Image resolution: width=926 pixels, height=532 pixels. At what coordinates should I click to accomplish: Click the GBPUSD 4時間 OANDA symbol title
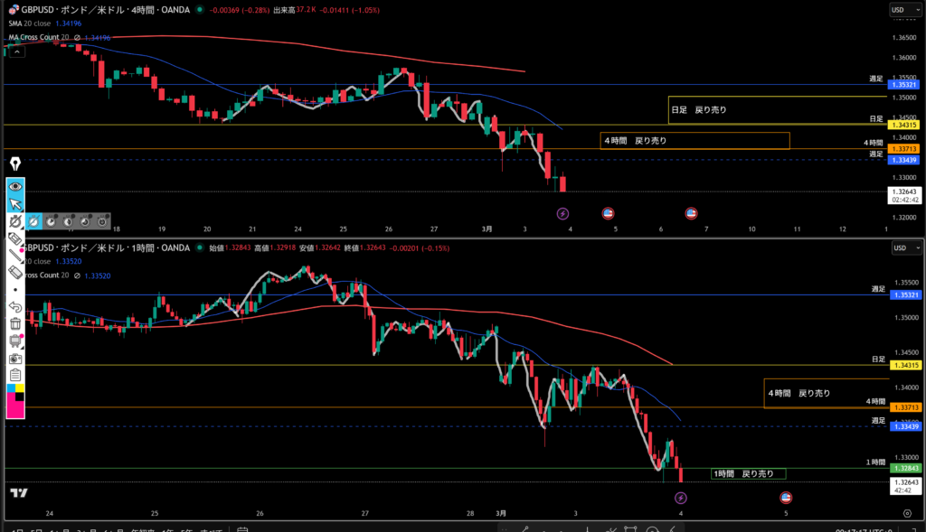[99, 10]
